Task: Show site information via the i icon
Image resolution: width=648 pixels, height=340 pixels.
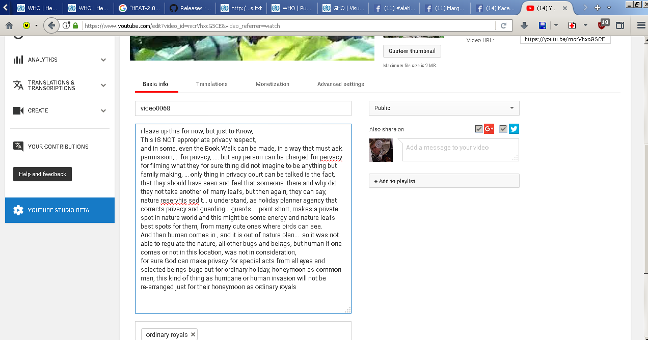Action: [67, 25]
